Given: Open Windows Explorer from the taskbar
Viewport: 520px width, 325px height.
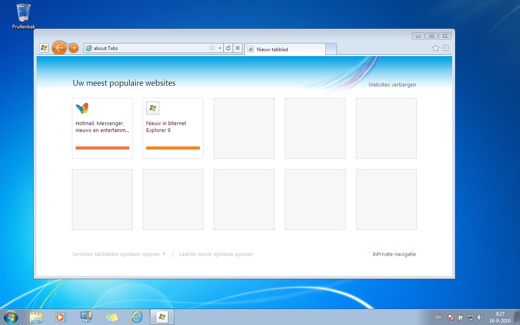Looking at the screenshot, I should 36,317.
